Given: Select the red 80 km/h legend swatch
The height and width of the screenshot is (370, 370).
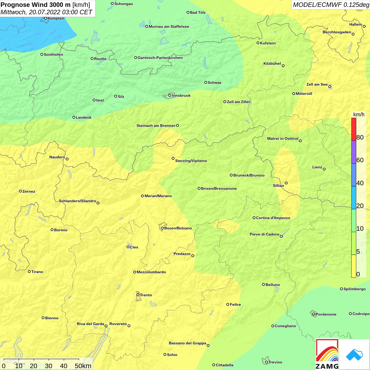Looking at the screenshot, I should [x=354, y=129].
